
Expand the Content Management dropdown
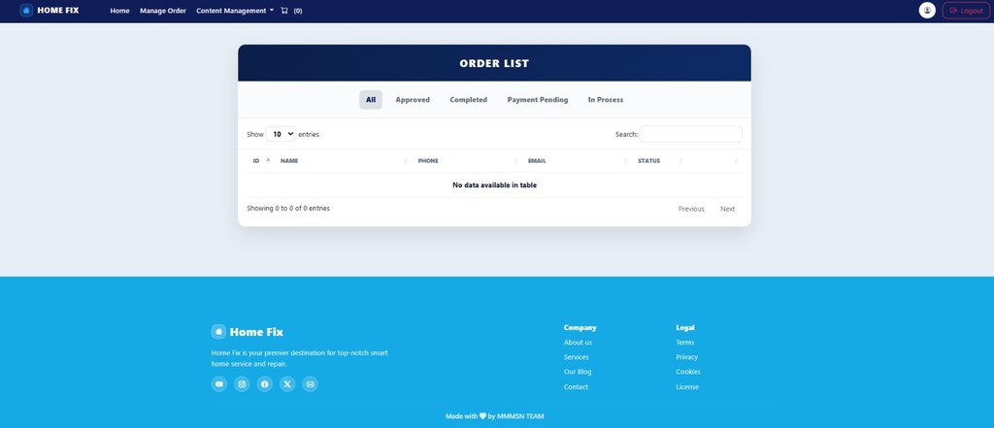tap(235, 11)
